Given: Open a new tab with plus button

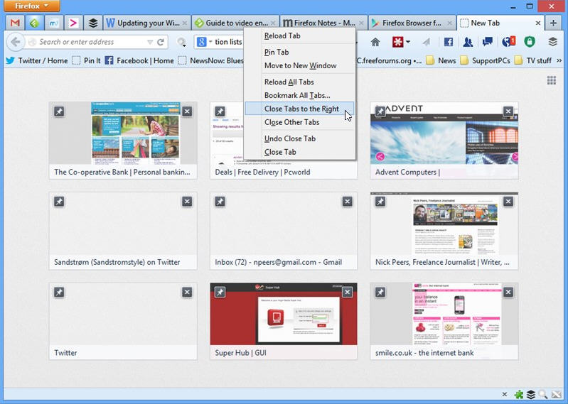Looking at the screenshot, I should point(553,23).
